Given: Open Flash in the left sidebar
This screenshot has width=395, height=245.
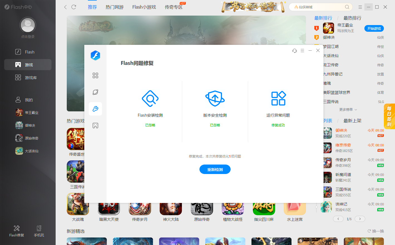Looking at the screenshot, I should pos(28,52).
